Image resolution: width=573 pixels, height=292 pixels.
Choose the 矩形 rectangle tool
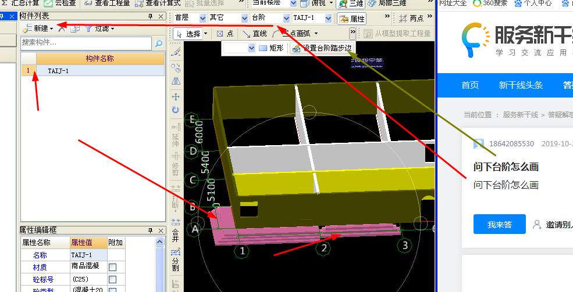(271, 48)
